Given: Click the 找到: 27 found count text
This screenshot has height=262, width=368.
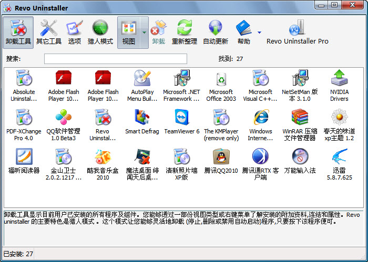Looking at the screenshot, I should tap(230, 59).
